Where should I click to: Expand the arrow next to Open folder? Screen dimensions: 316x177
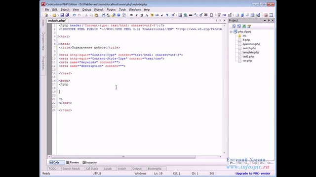(58, 15)
